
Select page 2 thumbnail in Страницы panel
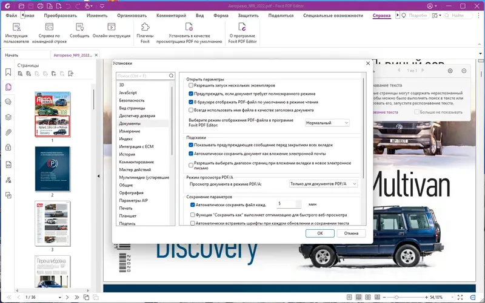tap(53, 169)
